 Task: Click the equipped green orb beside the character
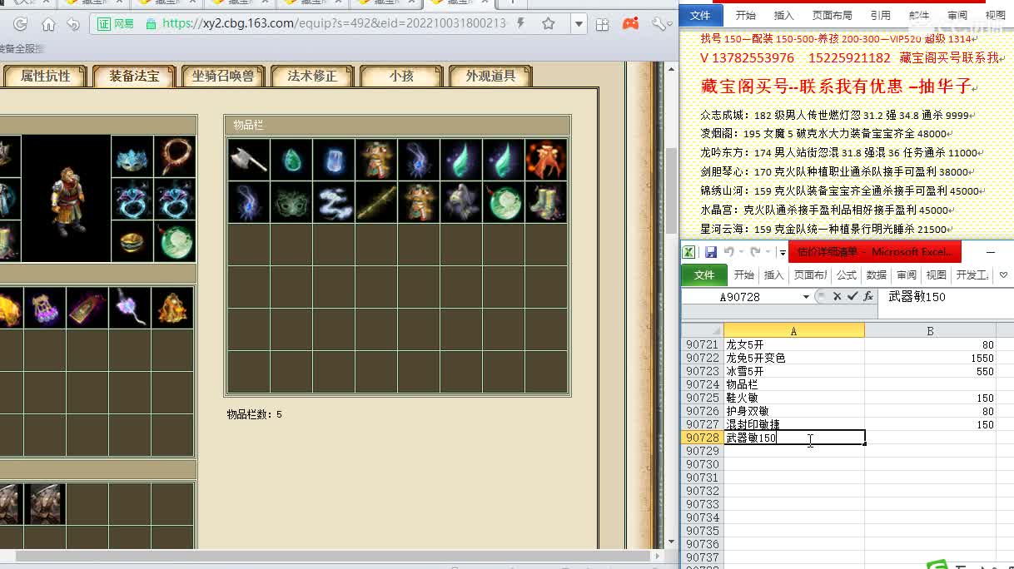pos(175,241)
